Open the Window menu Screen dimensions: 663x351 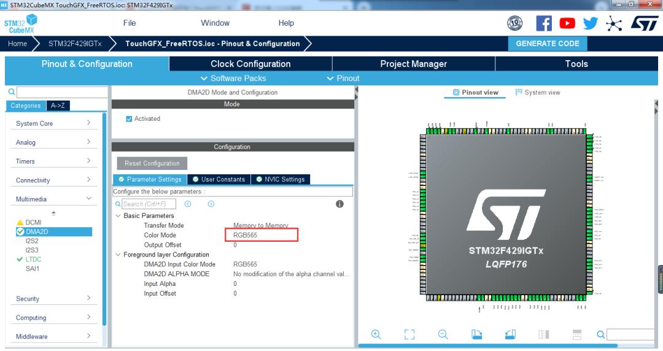point(215,23)
